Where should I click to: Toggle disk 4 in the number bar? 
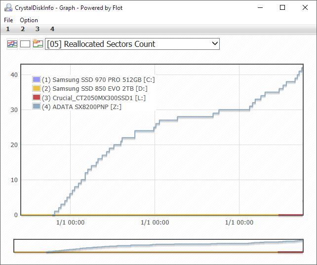pyautogui.click(x=52, y=29)
